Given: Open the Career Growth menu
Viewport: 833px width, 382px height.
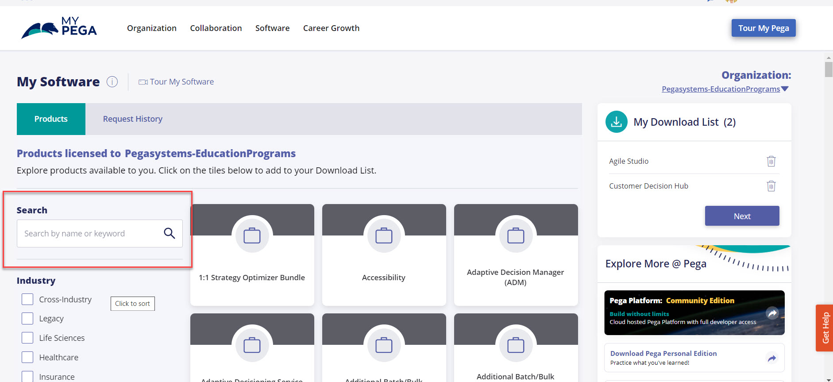Looking at the screenshot, I should 331,28.
